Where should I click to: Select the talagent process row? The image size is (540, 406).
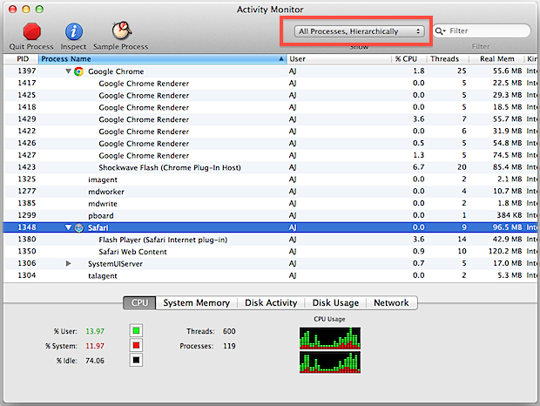(270, 275)
